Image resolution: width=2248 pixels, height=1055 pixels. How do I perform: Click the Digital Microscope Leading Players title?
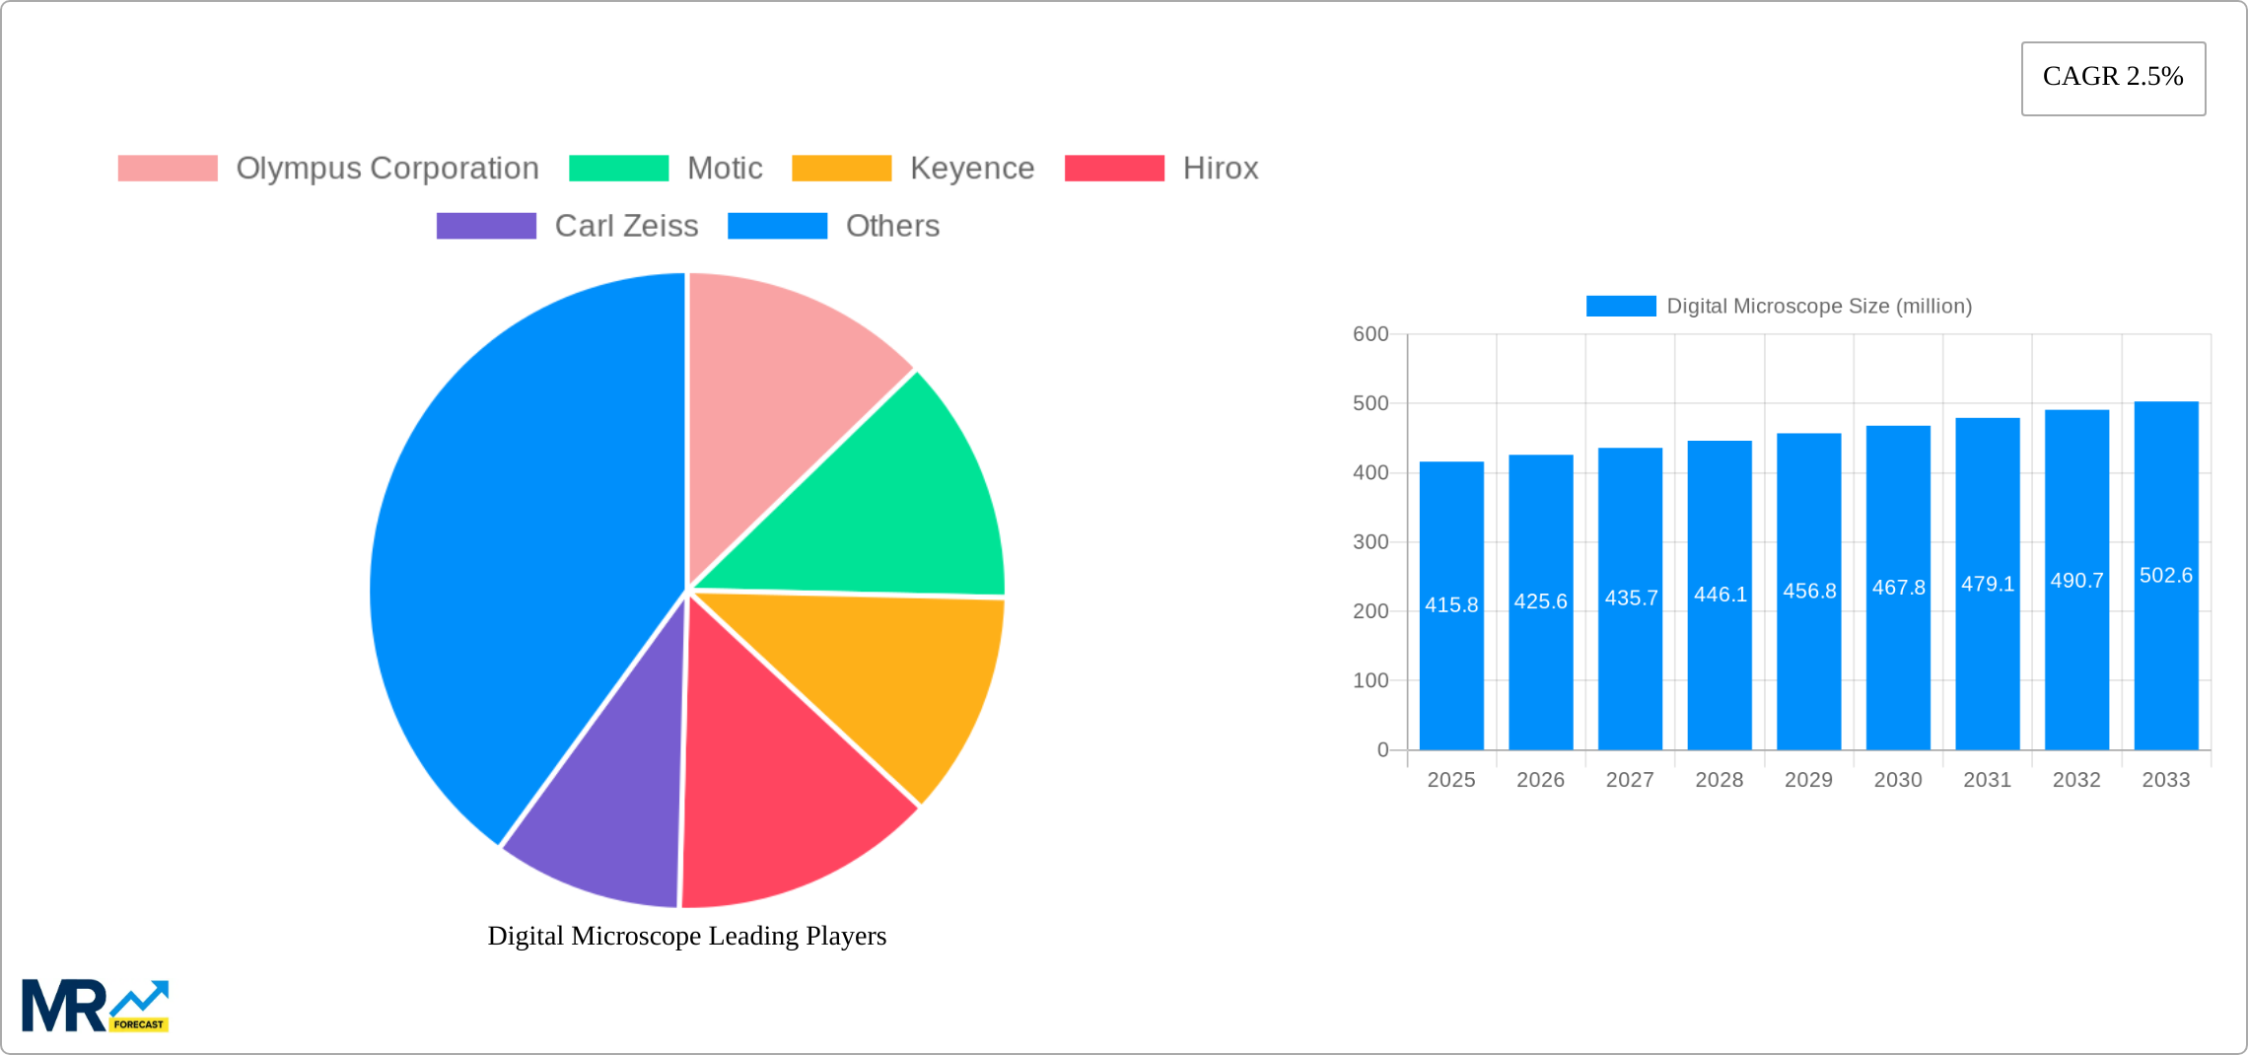click(x=686, y=936)
